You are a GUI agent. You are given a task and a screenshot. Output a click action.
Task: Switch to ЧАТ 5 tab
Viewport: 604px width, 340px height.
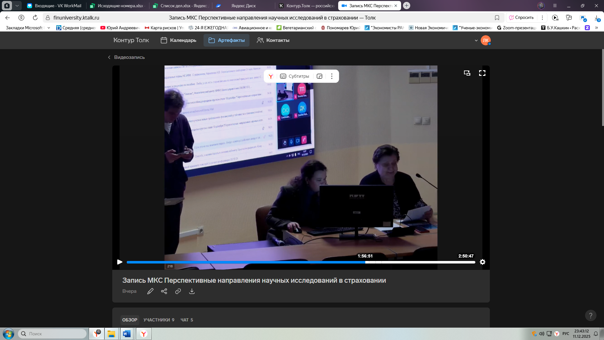187,320
